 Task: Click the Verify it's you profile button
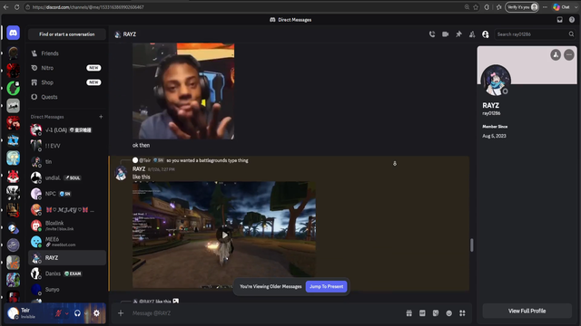click(x=522, y=7)
